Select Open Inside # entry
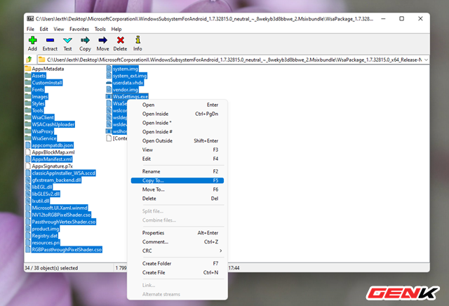The image size is (449, 306). 177,132
